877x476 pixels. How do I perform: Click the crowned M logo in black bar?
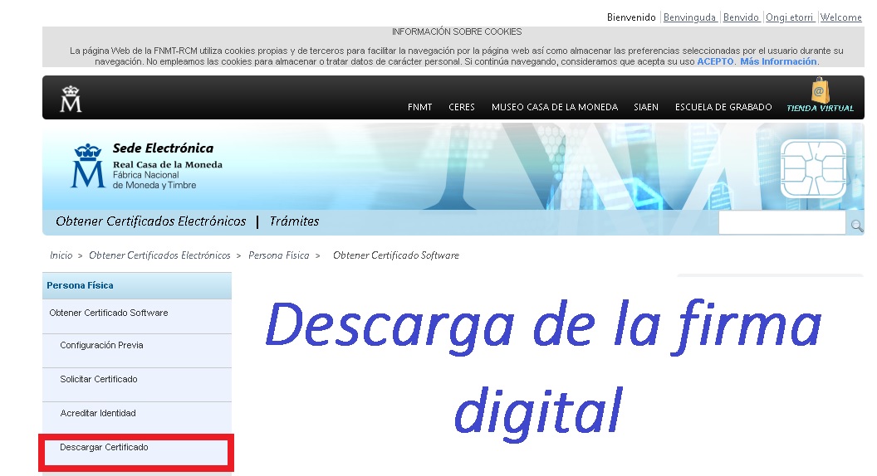(x=71, y=99)
